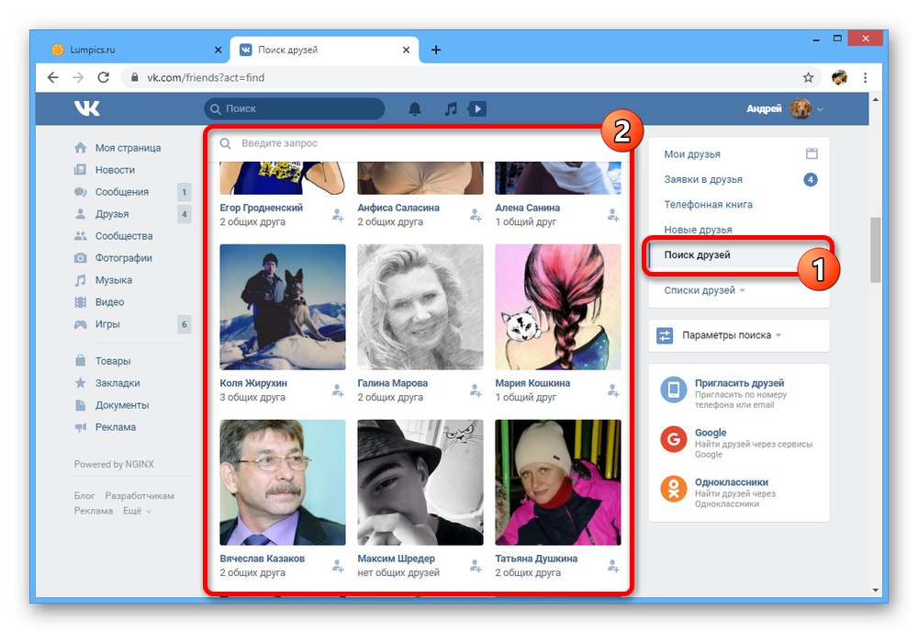Viewport: 918px width, 633px height.
Task: Add Татьяна Душкина as friend icon
Action: tap(613, 566)
